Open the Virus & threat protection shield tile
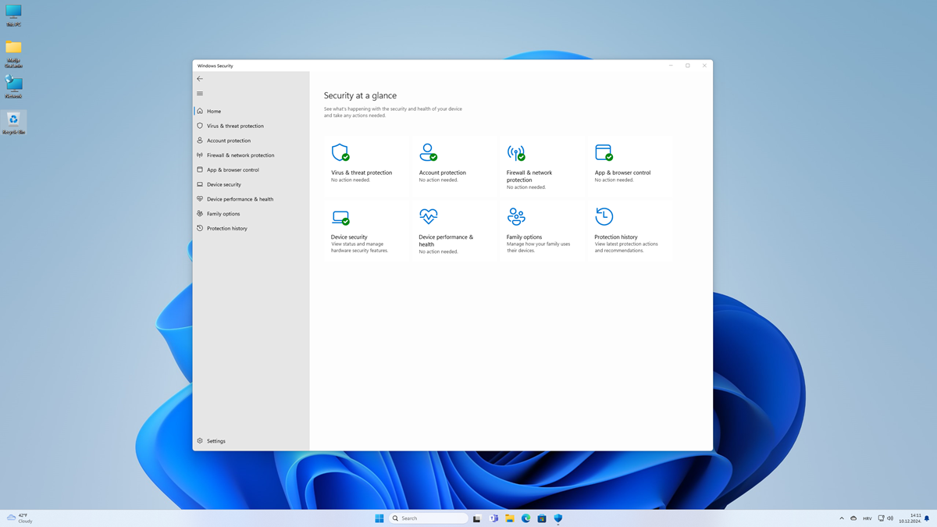 click(340, 152)
